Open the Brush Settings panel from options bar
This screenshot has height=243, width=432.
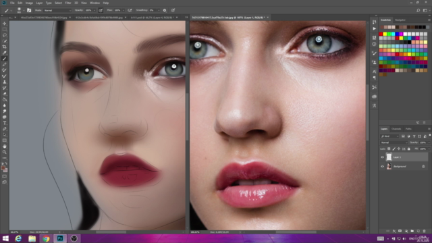coord(29,10)
